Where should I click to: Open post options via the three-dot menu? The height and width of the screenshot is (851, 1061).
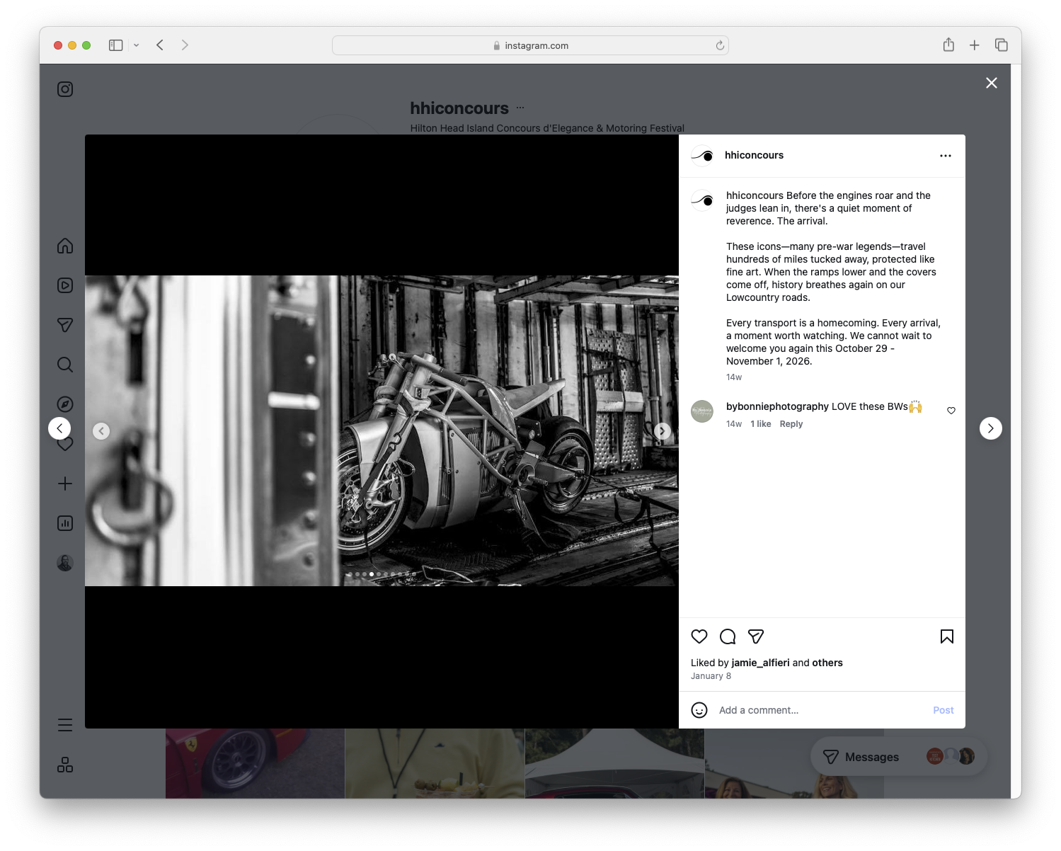click(x=946, y=155)
